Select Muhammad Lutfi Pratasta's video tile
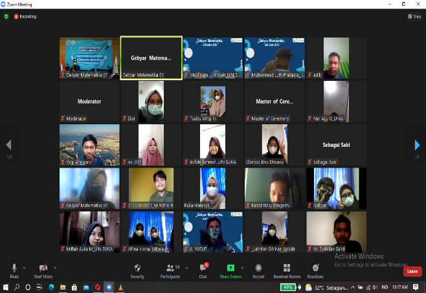Image resolution: width=426 pixels, height=293 pixels. pos(275,58)
